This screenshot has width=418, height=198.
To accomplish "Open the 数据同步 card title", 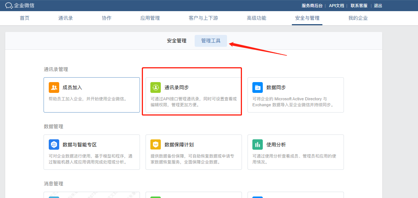I will click(276, 87).
